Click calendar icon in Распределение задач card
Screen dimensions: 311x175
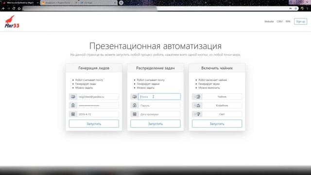click(x=135, y=114)
